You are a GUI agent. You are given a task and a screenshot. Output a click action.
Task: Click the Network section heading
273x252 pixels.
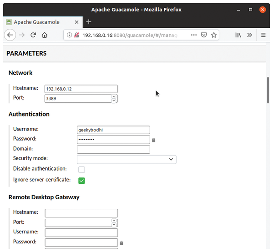tap(20, 73)
